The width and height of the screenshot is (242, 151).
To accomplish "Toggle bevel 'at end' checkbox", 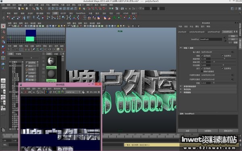I will [222, 56].
